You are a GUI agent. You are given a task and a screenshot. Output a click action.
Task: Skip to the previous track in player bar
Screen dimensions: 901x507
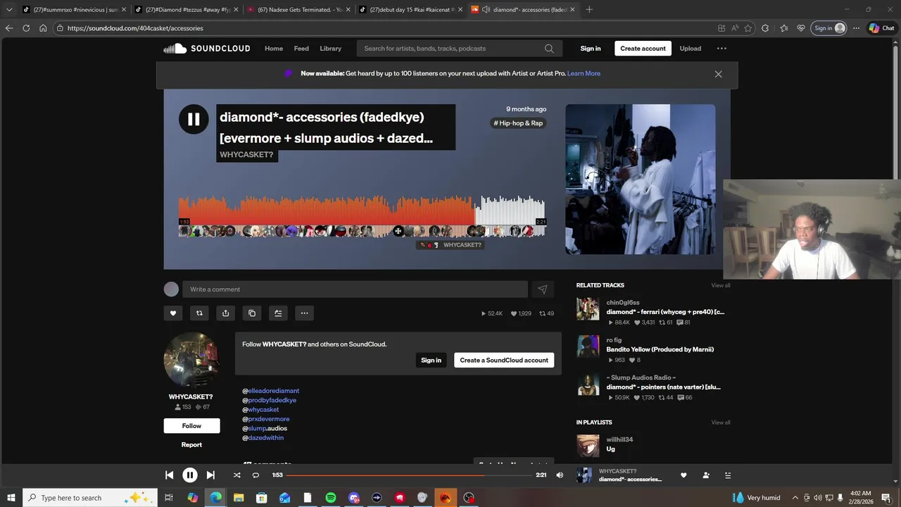[169, 475]
